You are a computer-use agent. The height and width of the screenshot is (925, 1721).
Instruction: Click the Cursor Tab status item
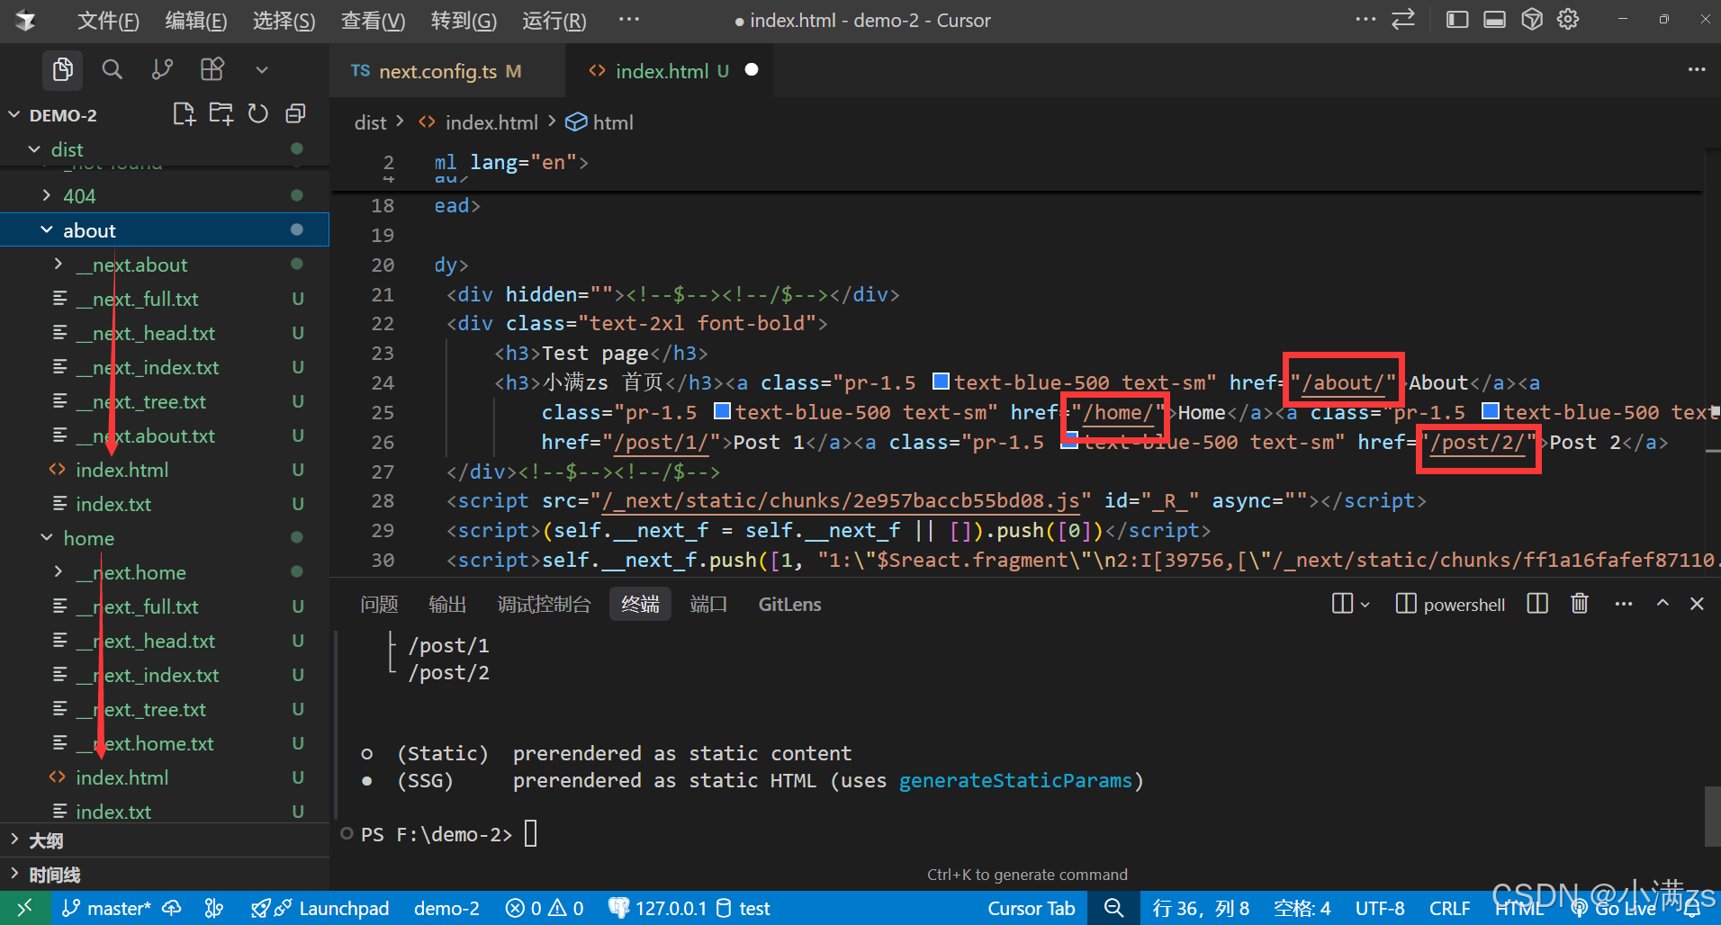[x=1032, y=909]
